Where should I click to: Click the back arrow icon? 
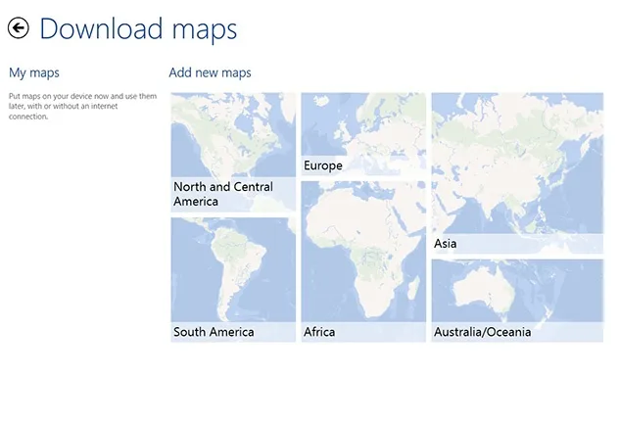pyautogui.click(x=19, y=28)
